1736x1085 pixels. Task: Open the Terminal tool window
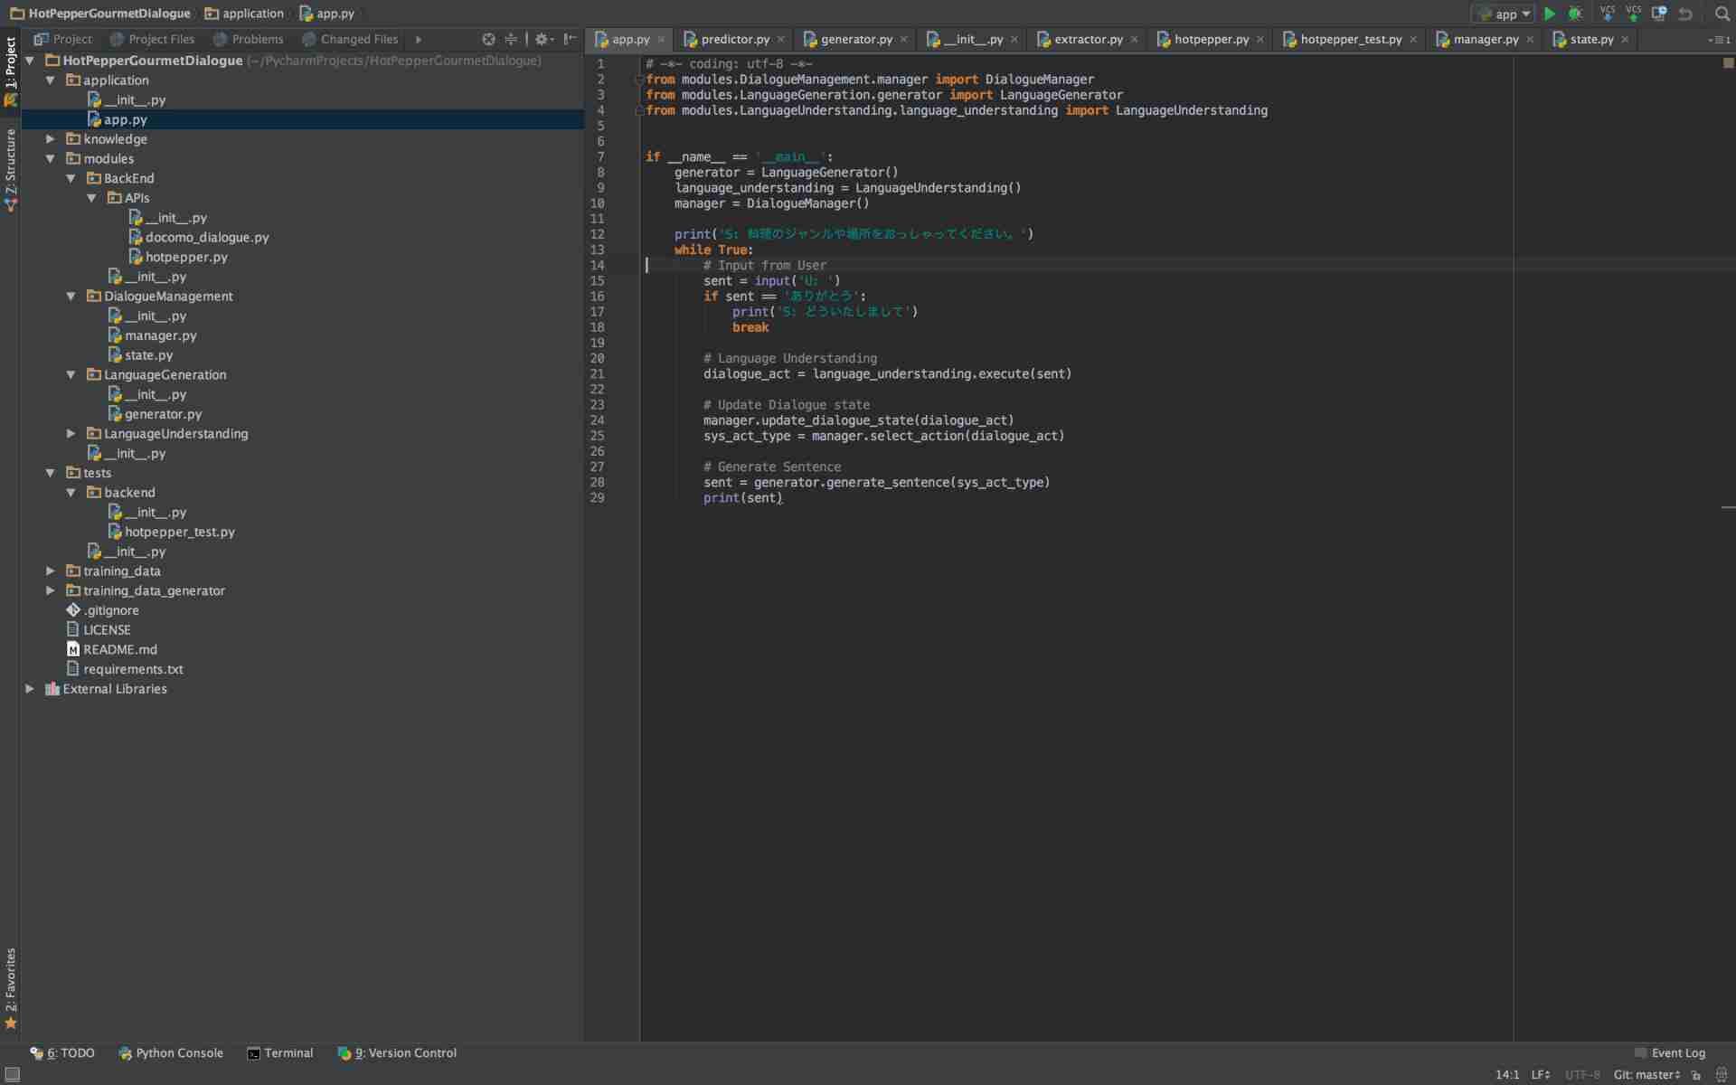[279, 1052]
